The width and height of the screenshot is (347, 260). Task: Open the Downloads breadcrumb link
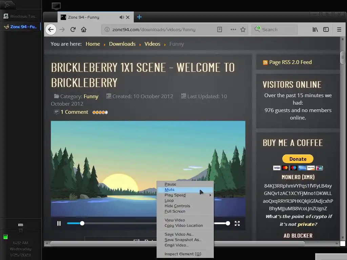(122, 44)
